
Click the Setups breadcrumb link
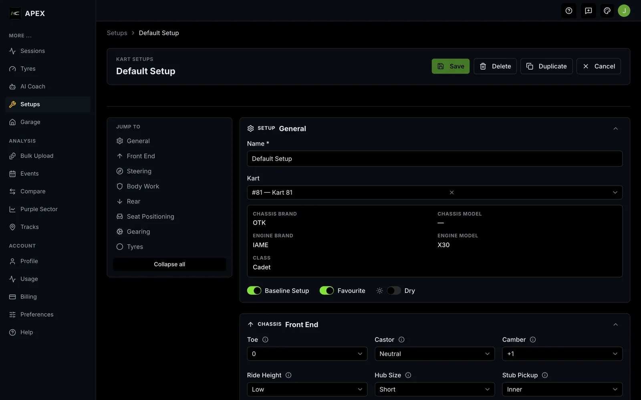(x=117, y=33)
